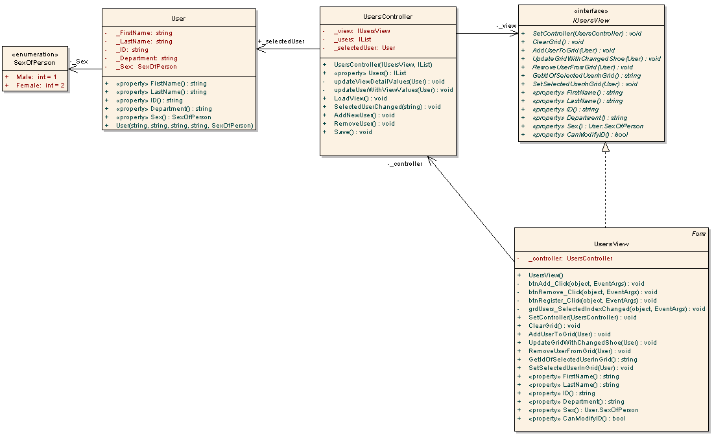714x438 pixels.
Task: Select the User class title
Action: [178, 19]
